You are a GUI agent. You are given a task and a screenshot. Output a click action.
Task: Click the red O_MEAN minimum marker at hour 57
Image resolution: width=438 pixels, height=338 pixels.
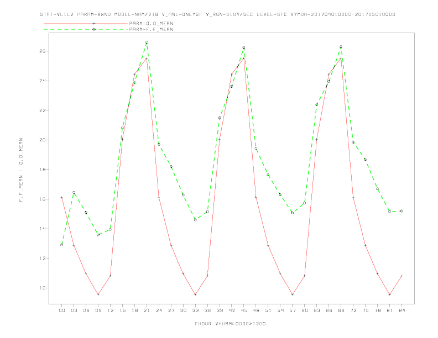click(x=293, y=294)
